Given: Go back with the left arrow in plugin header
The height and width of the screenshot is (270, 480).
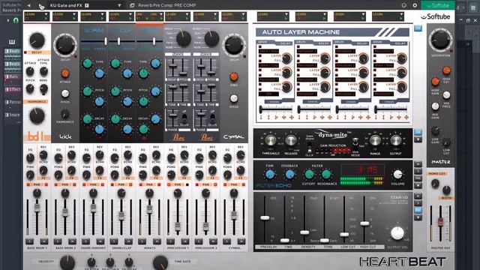Looking at the screenshot, I should [28, 5].
